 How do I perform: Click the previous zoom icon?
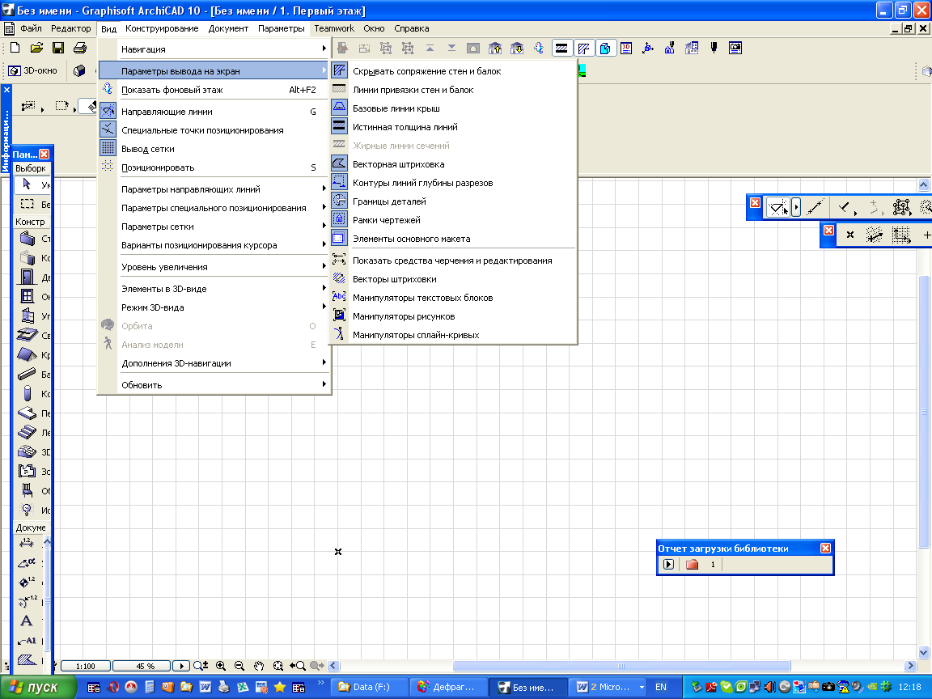click(298, 666)
